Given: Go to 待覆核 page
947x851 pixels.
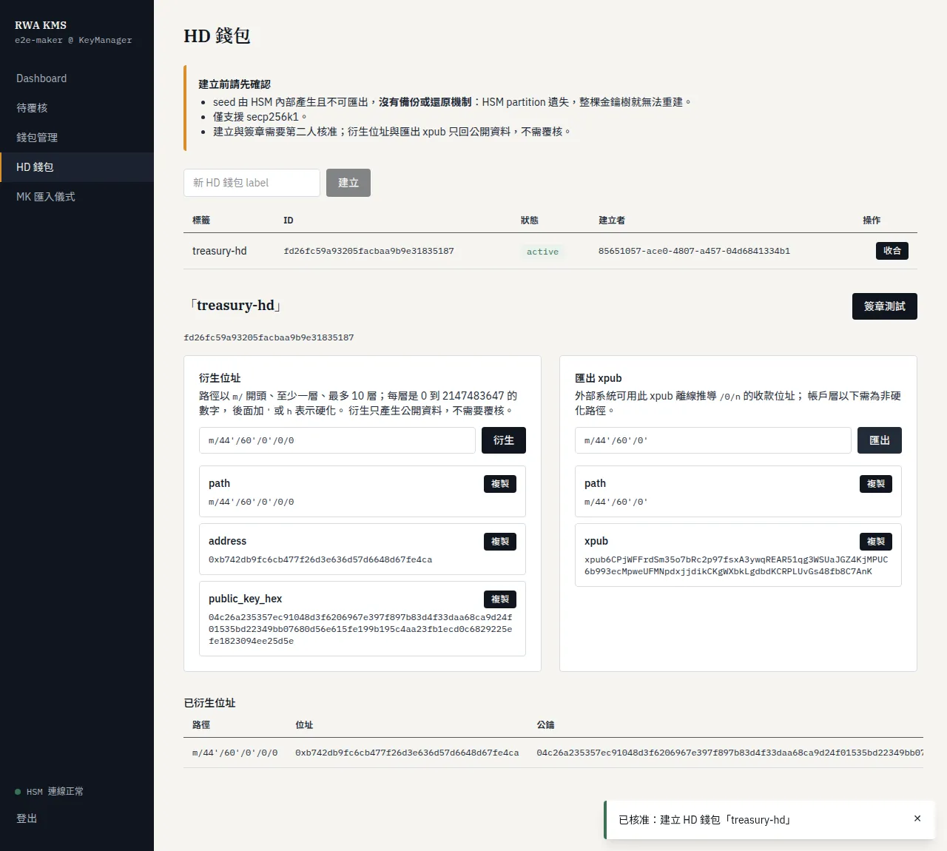Looking at the screenshot, I should [x=77, y=108].
